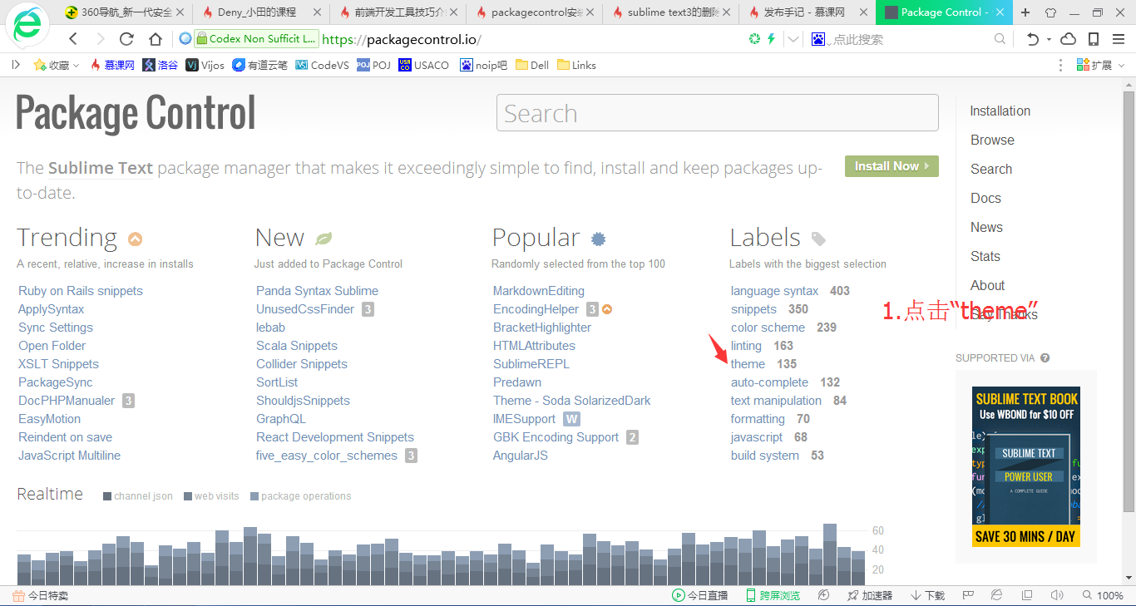Reload the page with the refresh icon

pos(126,39)
